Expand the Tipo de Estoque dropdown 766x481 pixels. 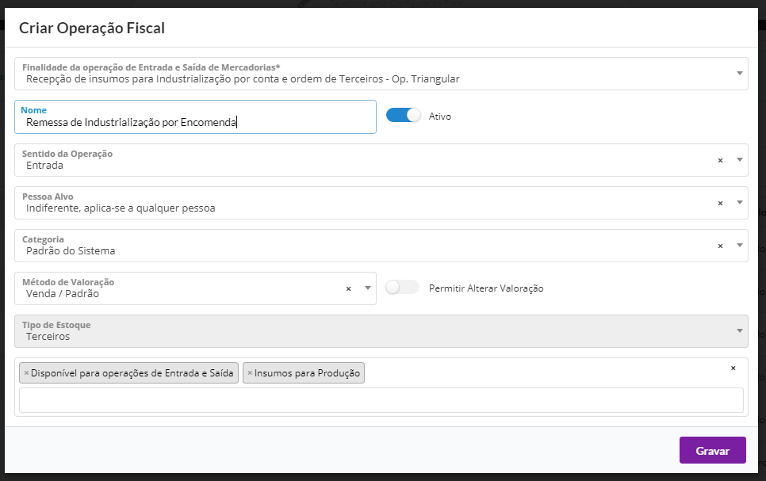pyautogui.click(x=739, y=331)
